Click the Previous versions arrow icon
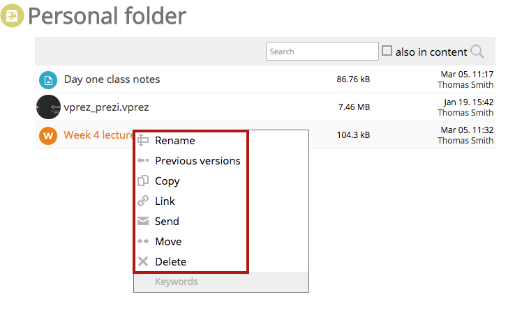The height and width of the screenshot is (324, 515). coord(143,160)
